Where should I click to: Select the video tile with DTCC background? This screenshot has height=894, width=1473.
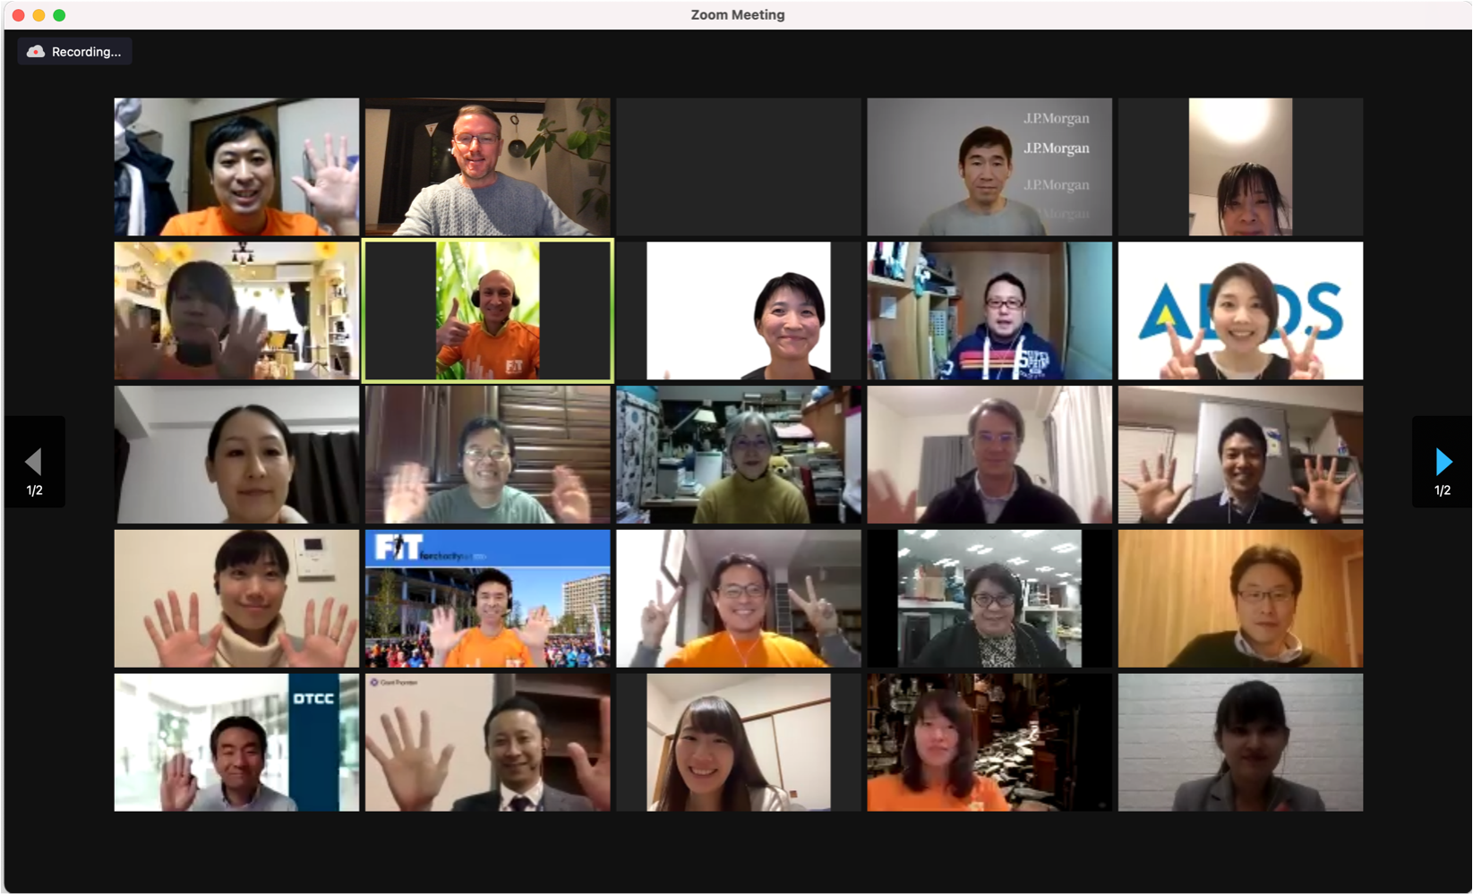(x=236, y=742)
